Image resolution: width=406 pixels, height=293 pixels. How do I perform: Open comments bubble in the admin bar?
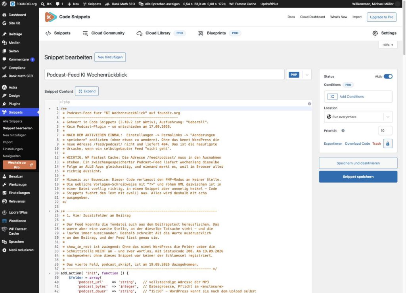click(57, 4)
